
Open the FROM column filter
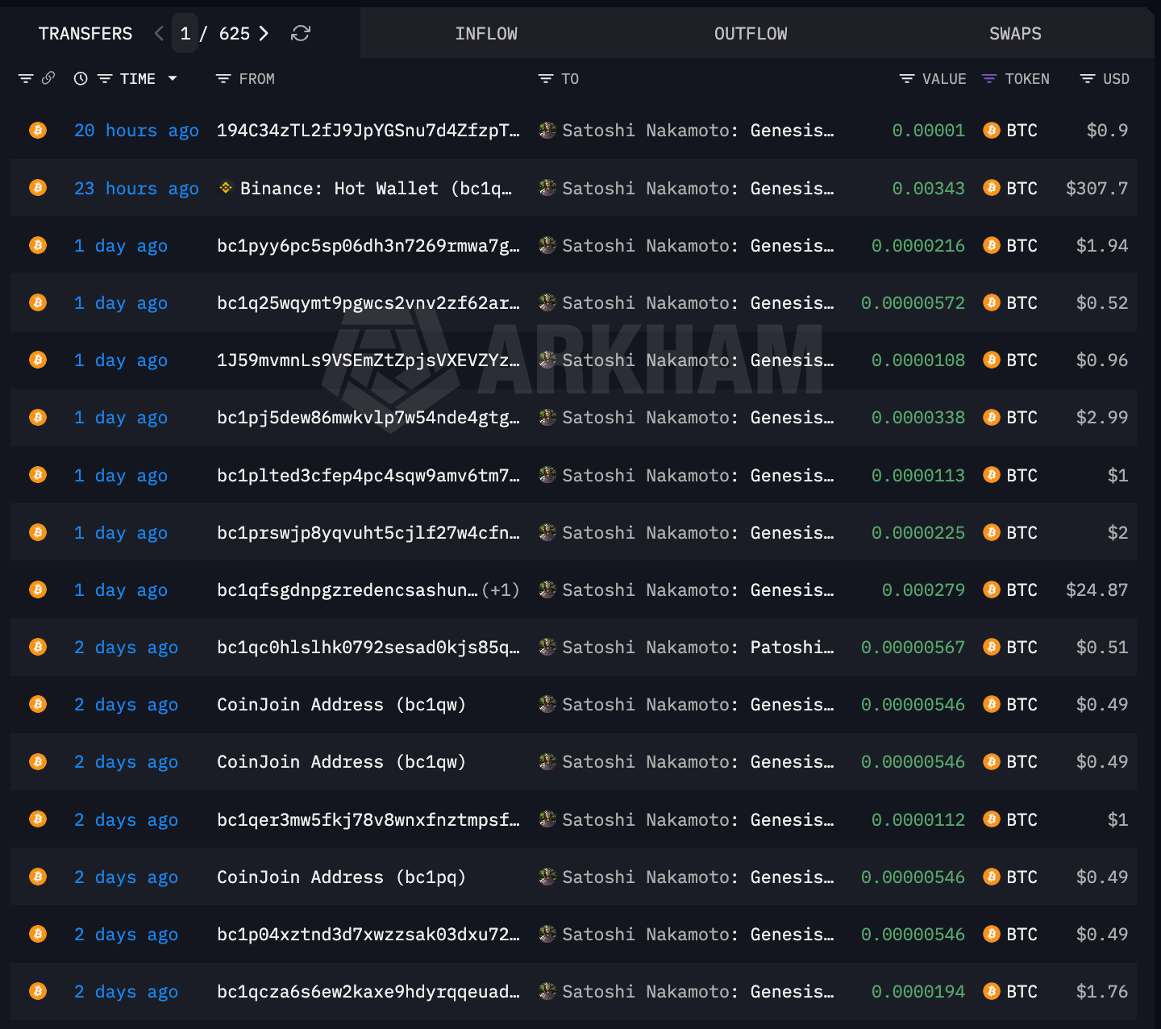[x=223, y=78]
